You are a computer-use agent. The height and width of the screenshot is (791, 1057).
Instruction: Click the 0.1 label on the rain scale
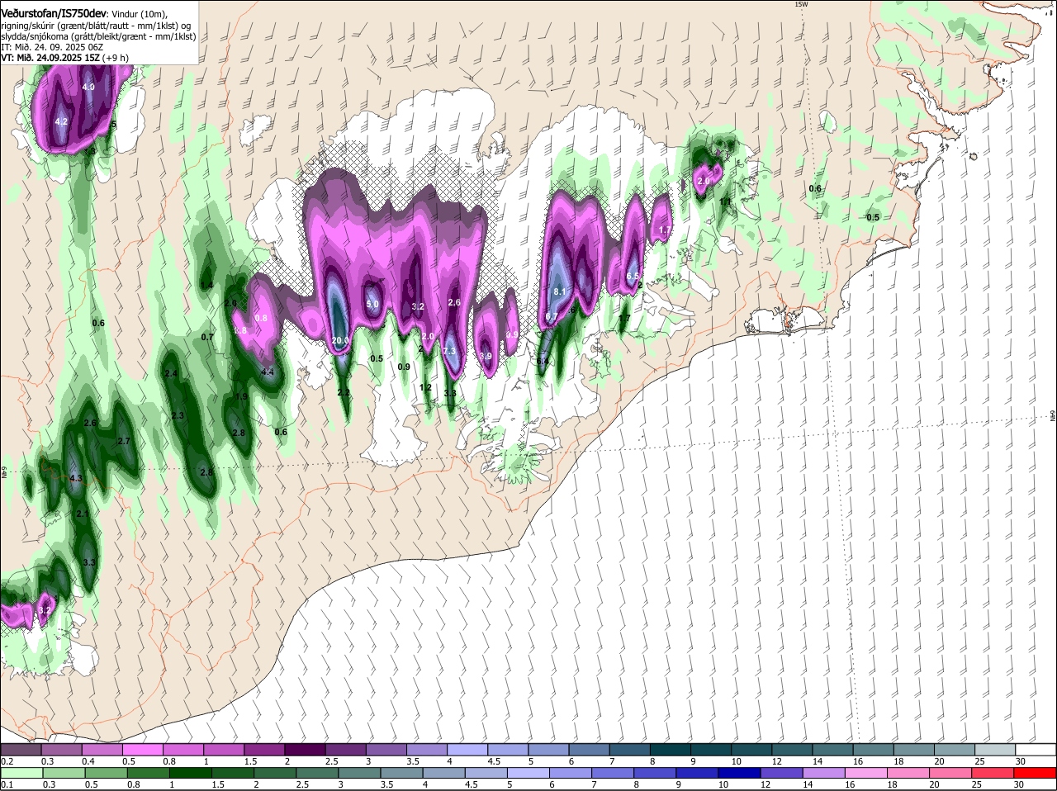tap(7, 785)
